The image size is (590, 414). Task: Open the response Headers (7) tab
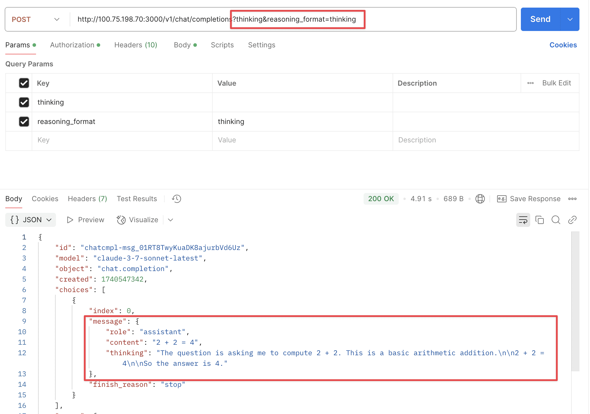pos(87,199)
